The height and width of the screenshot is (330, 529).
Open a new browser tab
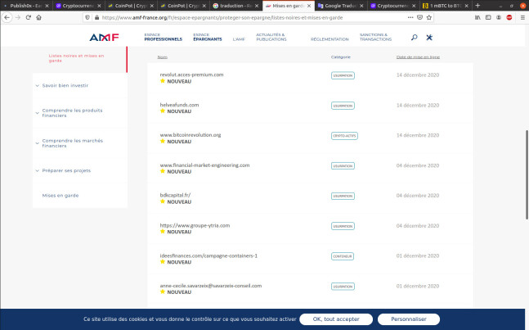477,6
